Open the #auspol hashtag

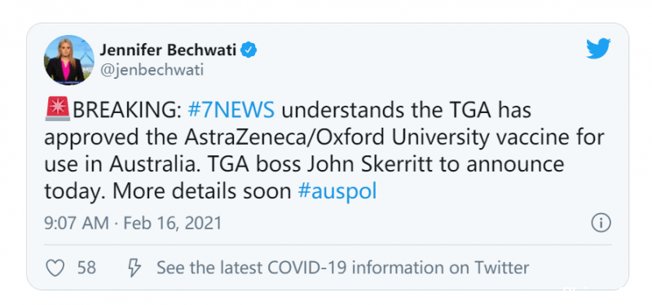click(337, 191)
